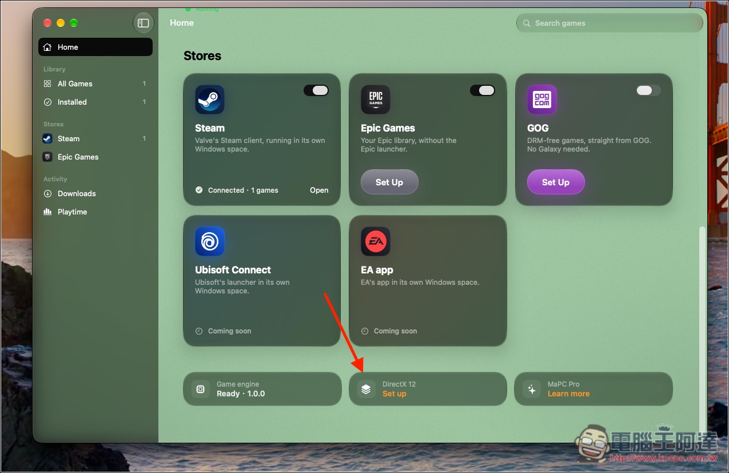Click 'Connected · 1 games' status text

tap(243, 190)
